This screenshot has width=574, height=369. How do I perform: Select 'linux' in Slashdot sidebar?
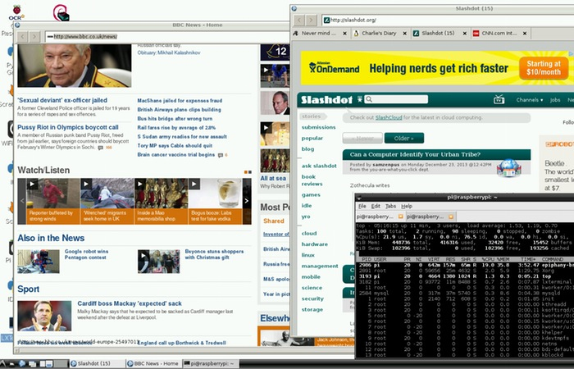pos(307,255)
